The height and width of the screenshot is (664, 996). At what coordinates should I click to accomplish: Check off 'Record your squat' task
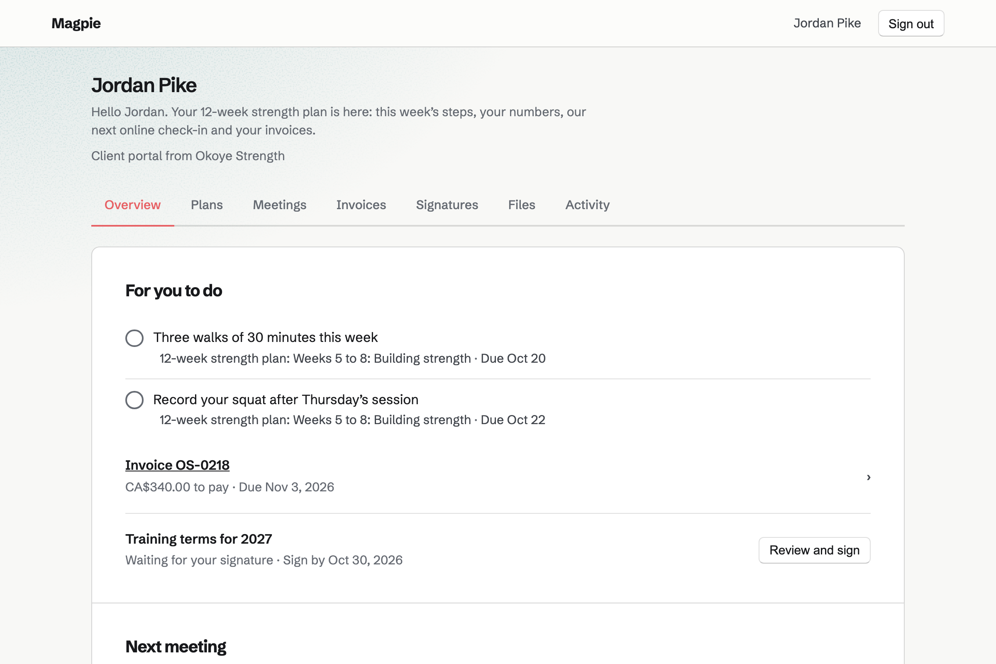click(x=134, y=400)
